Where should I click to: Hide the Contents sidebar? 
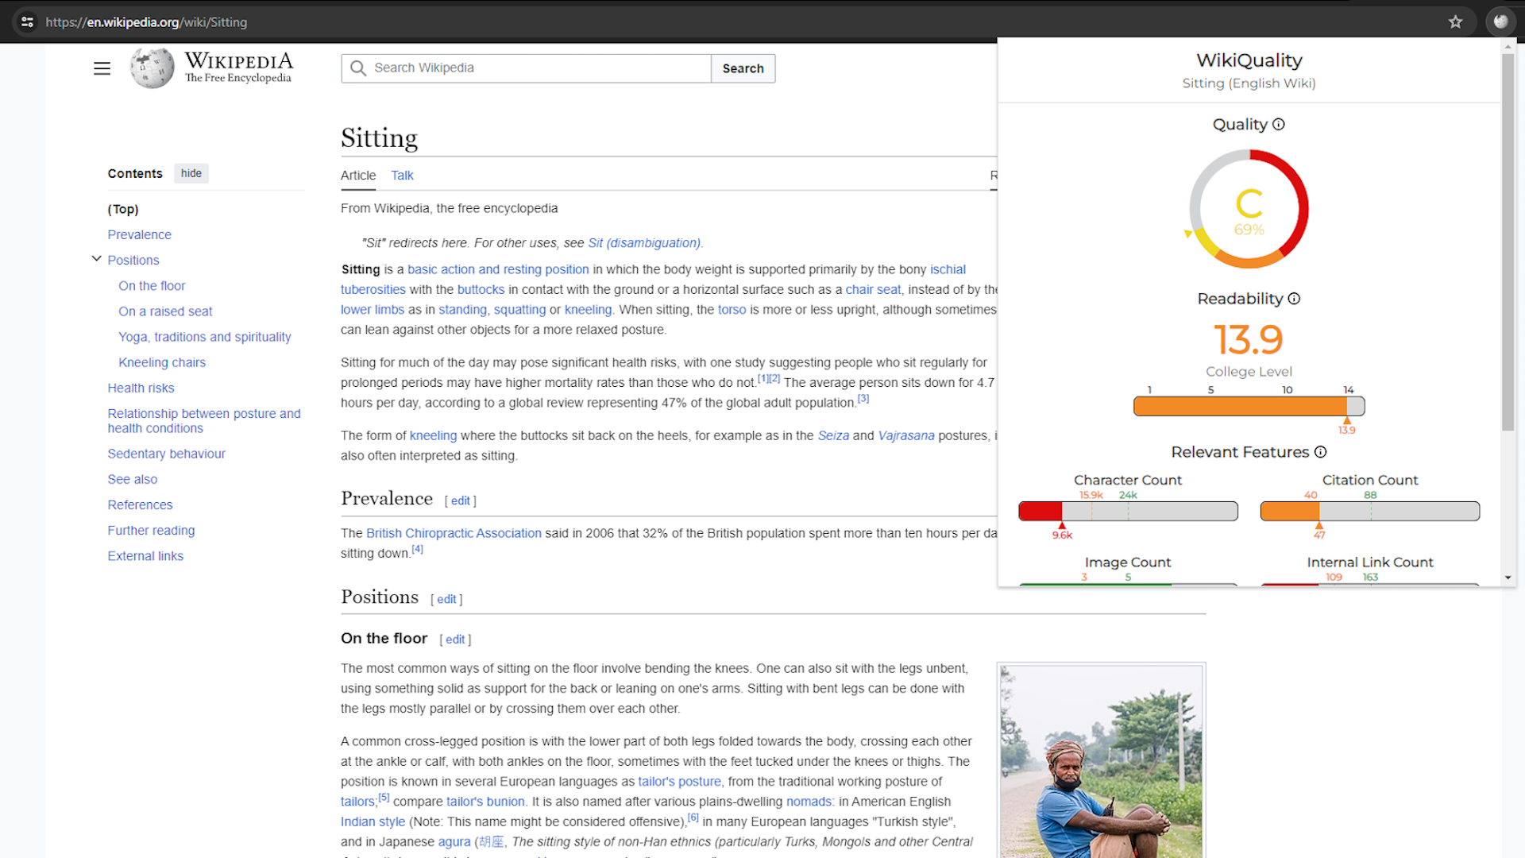pyautogui.click(x=191, y=172)
